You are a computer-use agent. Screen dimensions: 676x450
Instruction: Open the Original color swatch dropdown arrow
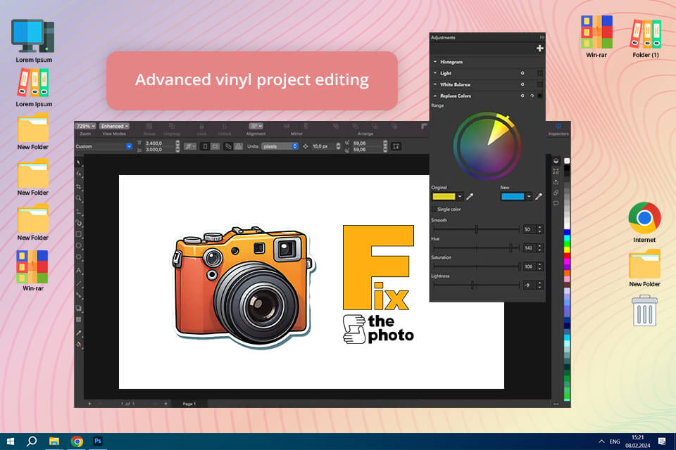point(460,197)
